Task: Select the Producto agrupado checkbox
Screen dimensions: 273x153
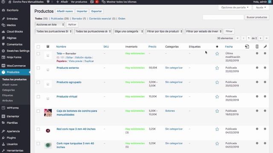Action: tap(38, 82)
